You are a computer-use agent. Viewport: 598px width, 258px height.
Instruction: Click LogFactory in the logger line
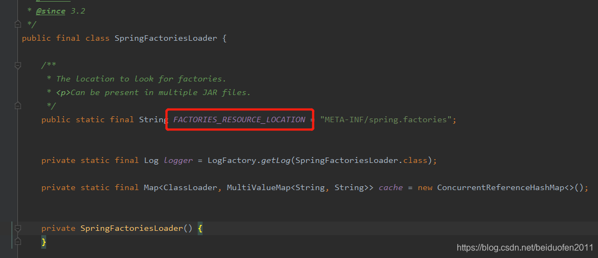coord(232,160)
